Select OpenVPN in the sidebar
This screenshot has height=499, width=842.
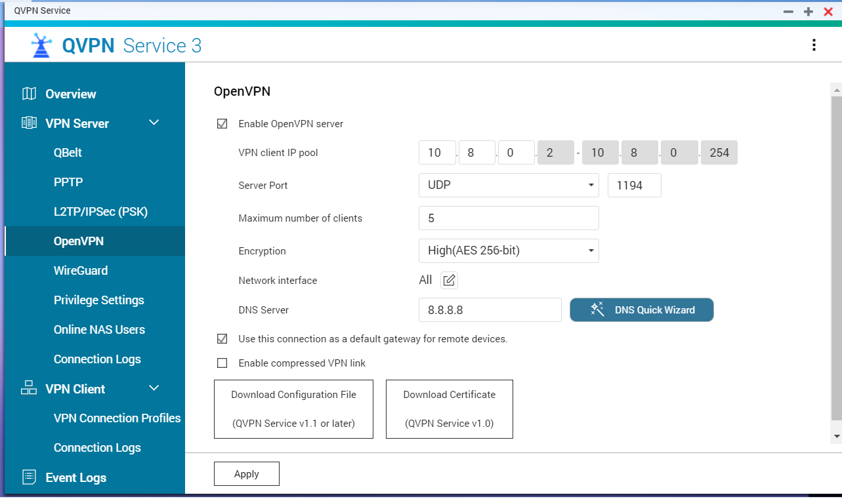(95, 241)
